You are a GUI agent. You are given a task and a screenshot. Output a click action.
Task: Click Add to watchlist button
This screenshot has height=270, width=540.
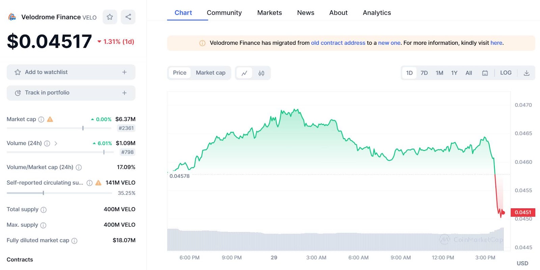(x=71, y=72)
